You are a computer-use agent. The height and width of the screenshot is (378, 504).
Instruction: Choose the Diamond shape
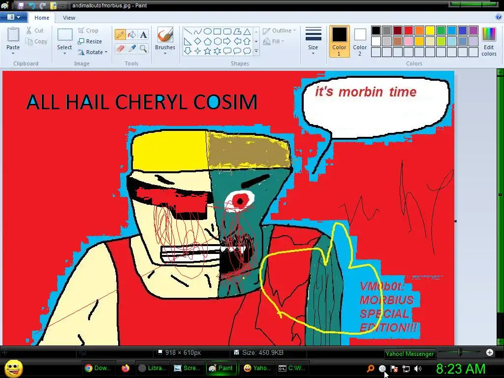pyautogui.click(x=198, y=41)
